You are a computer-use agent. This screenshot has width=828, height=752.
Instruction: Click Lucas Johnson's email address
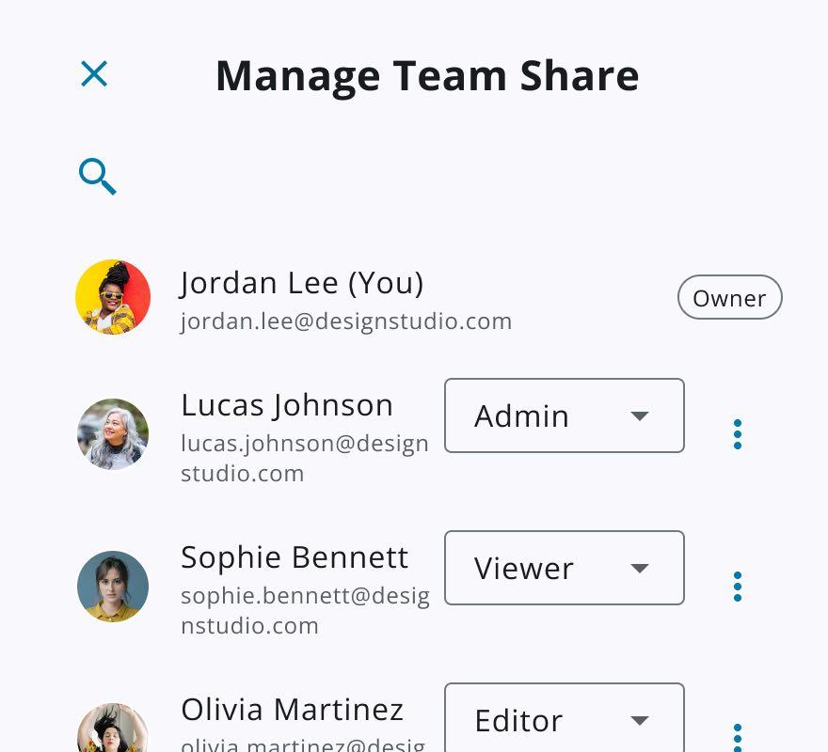(304, 458)
